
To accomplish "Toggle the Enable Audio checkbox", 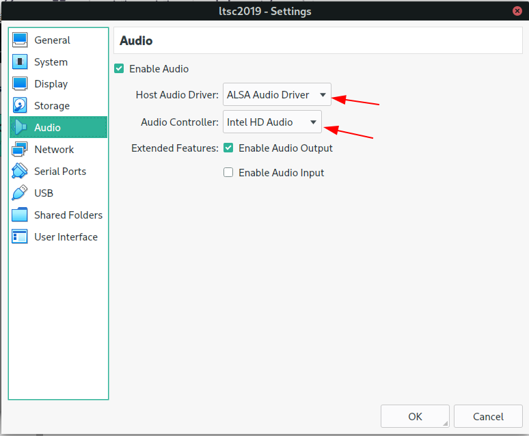I will point(119,68).
